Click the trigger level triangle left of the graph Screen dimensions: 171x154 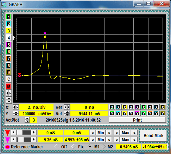click(14, 38)
